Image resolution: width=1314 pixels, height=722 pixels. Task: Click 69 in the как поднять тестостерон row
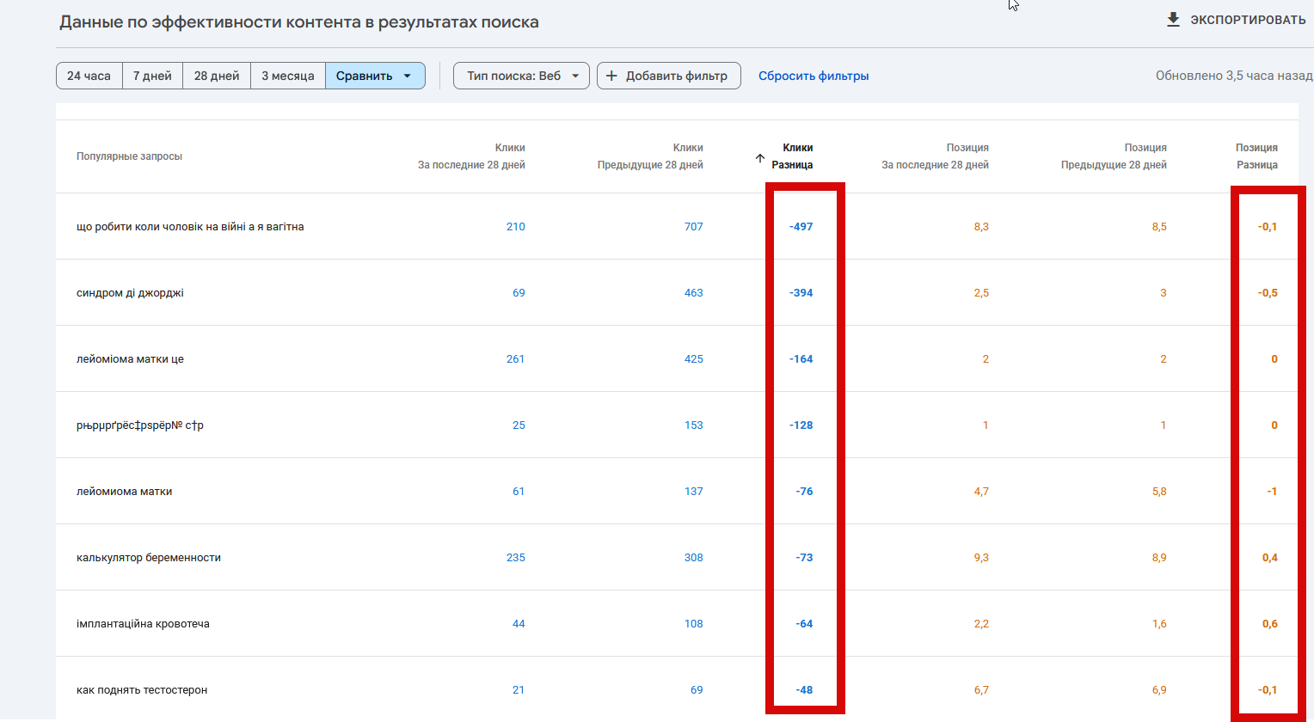point(697,690)
